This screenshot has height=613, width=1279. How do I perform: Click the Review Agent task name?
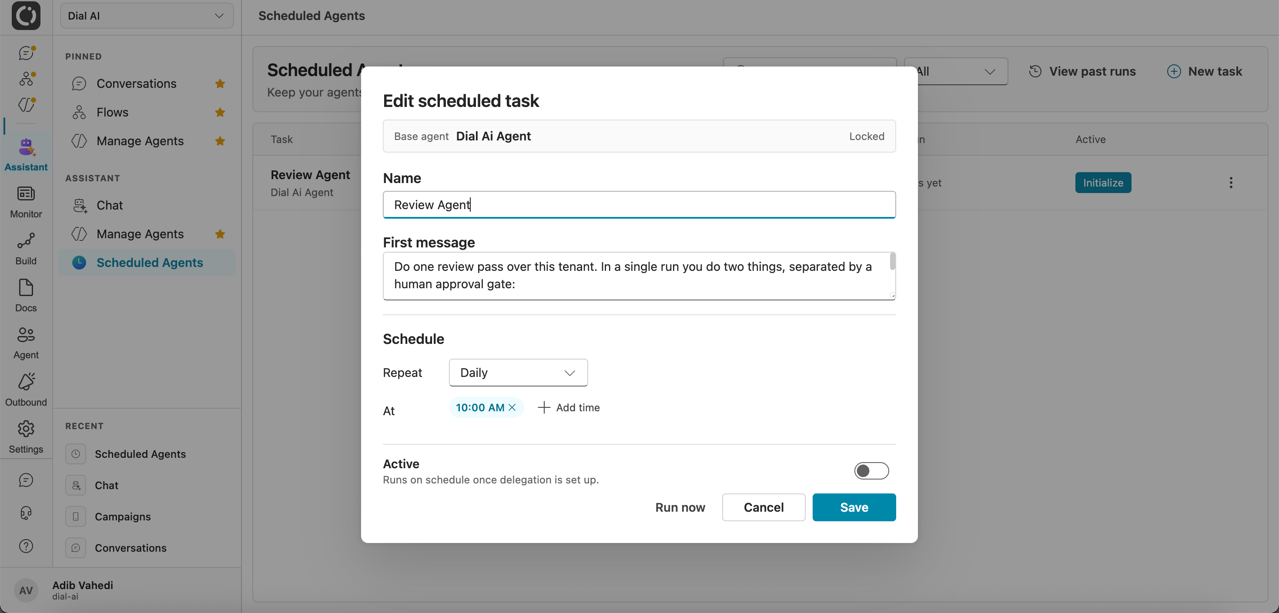point(310,175)
